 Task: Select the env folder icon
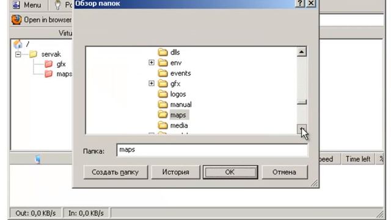(163, 62)
